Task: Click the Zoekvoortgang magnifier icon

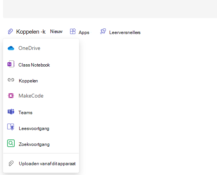Action: pyautogui.click(x=11, y=143)
